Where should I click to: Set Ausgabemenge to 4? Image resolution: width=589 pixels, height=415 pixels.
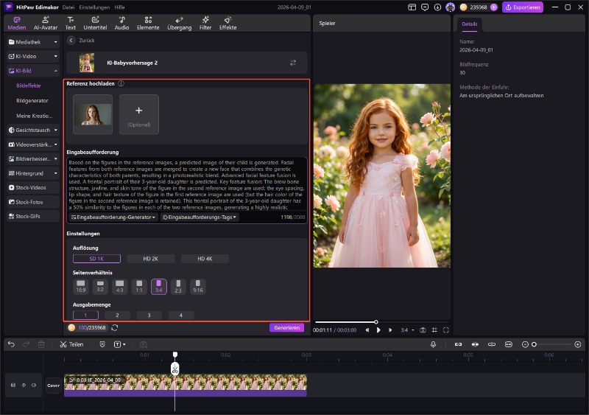click(x=180, y=315)
